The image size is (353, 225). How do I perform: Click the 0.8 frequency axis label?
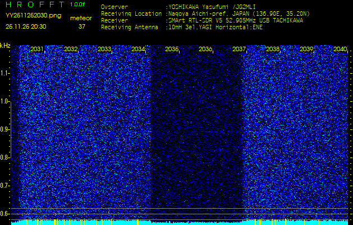(x=5, y=157)
